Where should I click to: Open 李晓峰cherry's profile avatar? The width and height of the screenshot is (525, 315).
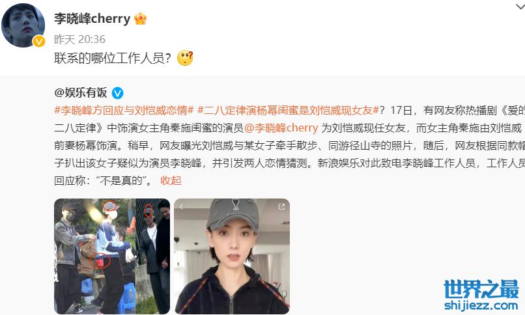(x=23, y=25)
